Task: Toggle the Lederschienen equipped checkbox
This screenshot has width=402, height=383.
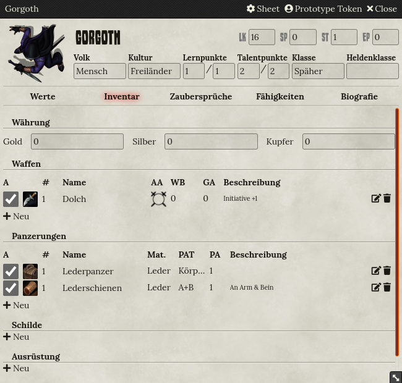Action: pos(11,288)
